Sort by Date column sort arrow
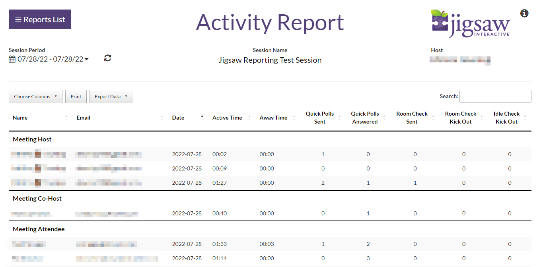Screen dimensions: 543x267 click(x=202, y=118)
